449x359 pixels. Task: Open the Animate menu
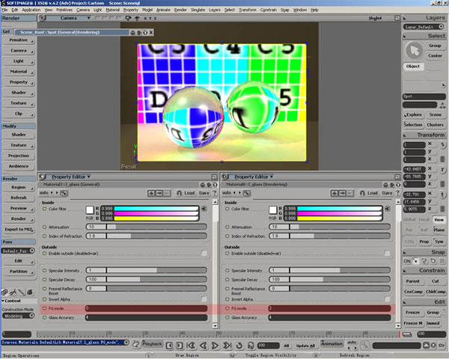[163, 10]
